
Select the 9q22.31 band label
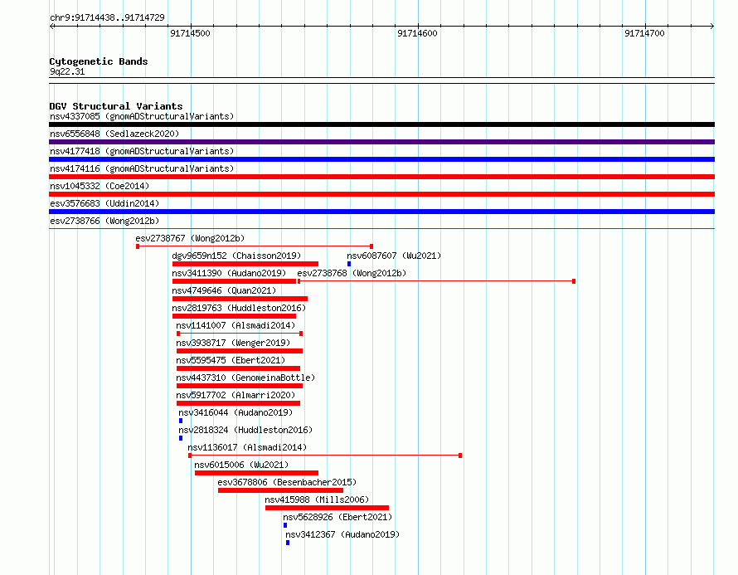pos(67,71)
